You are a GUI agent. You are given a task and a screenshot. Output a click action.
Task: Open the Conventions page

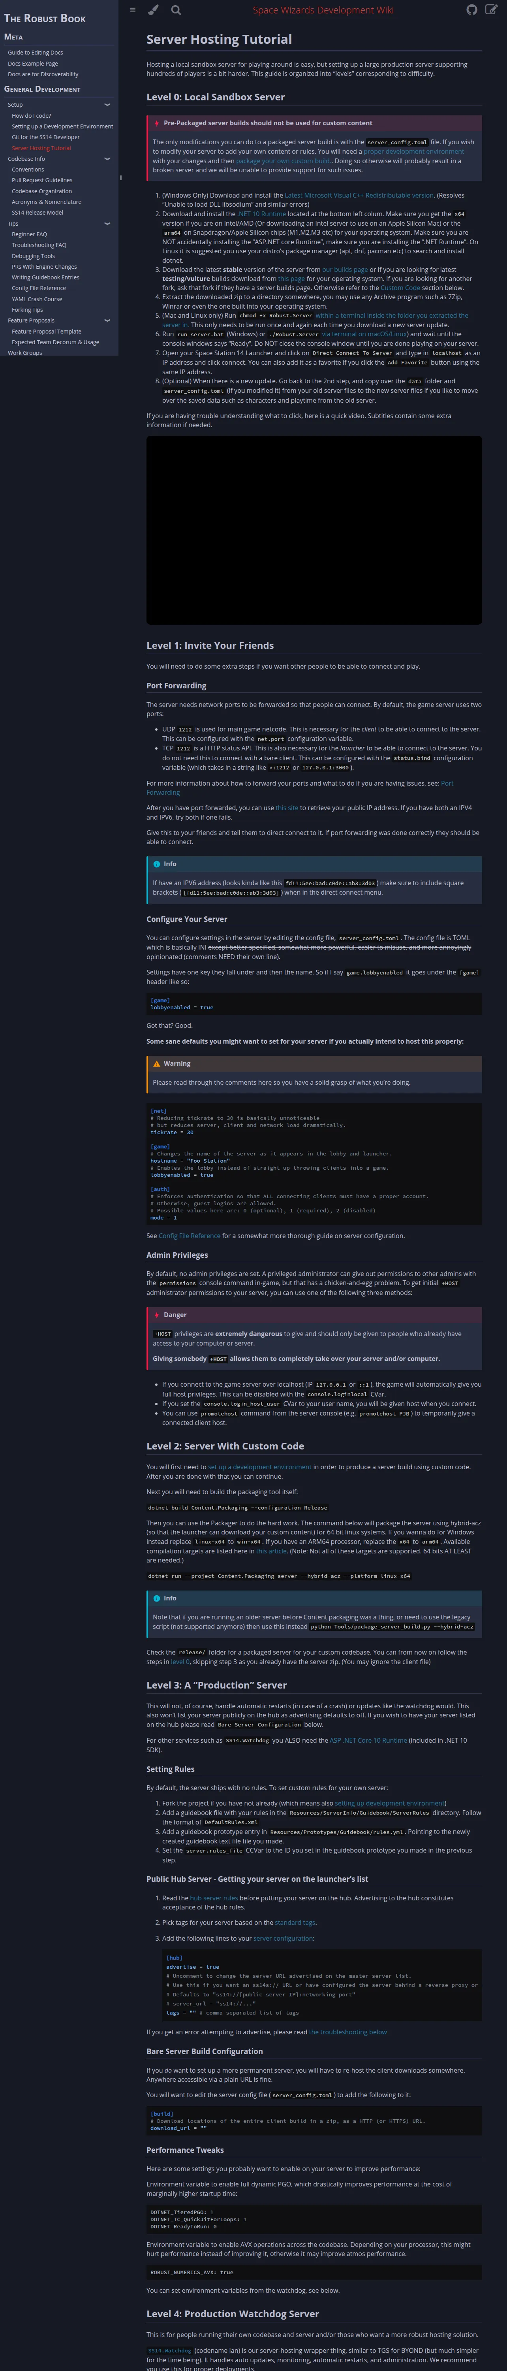28,170
